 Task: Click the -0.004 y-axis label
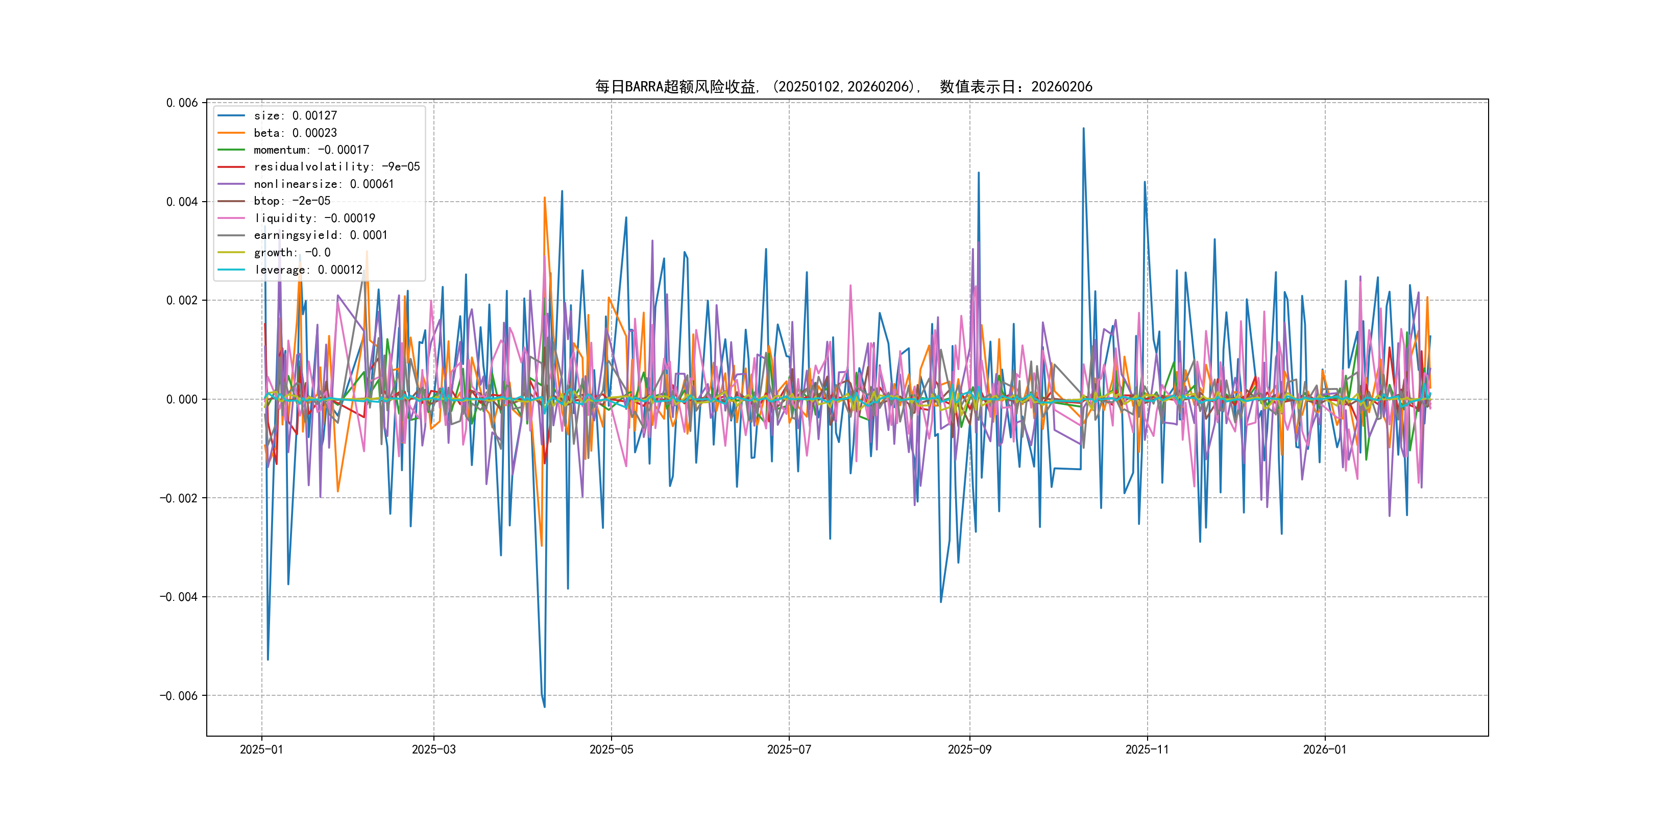[x=179, y=597]
